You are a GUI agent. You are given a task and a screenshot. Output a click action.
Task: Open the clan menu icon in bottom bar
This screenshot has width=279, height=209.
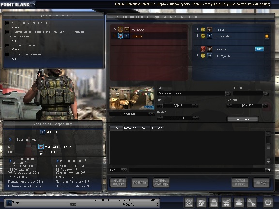click(x=189, y=202)
